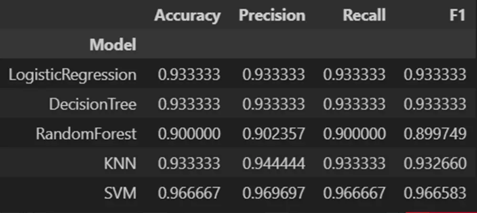Click the F1 column header
The image size is (477, 213).
click(457, 16)
